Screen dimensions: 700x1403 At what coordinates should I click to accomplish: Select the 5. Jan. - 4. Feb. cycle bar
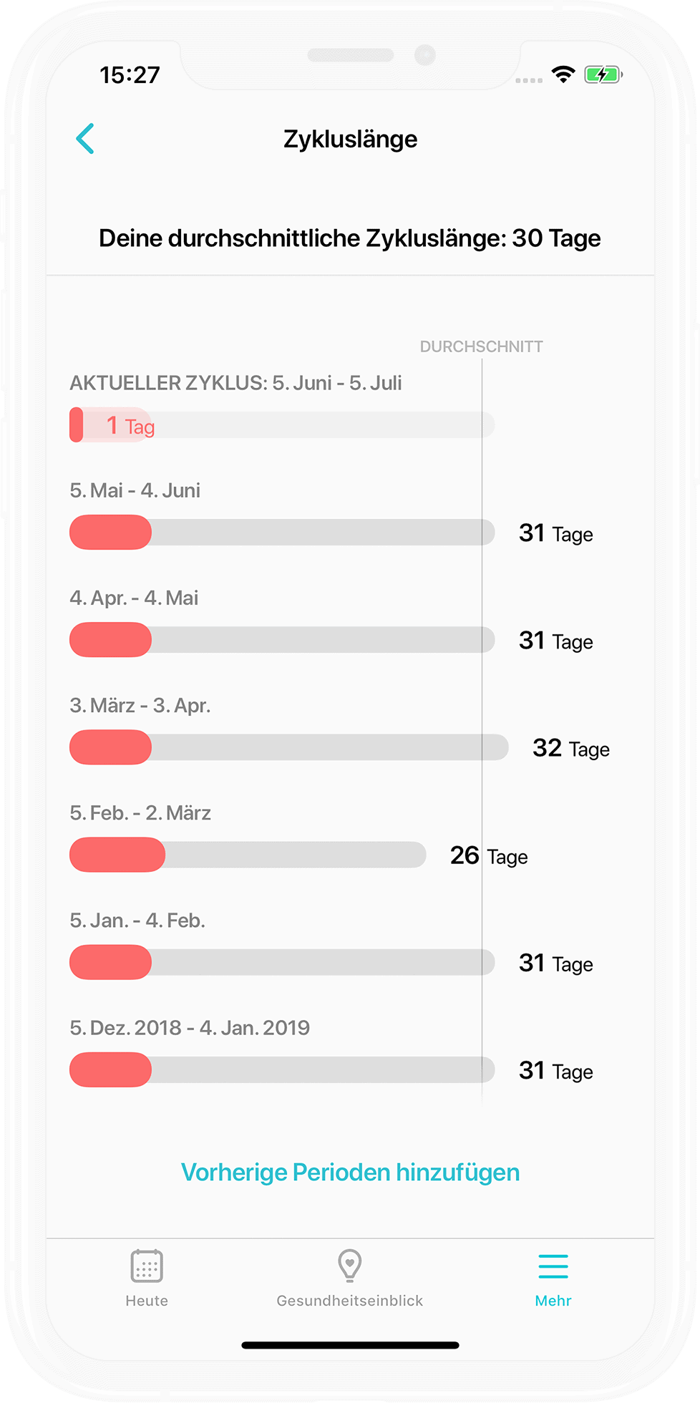(x=282, y=962)
